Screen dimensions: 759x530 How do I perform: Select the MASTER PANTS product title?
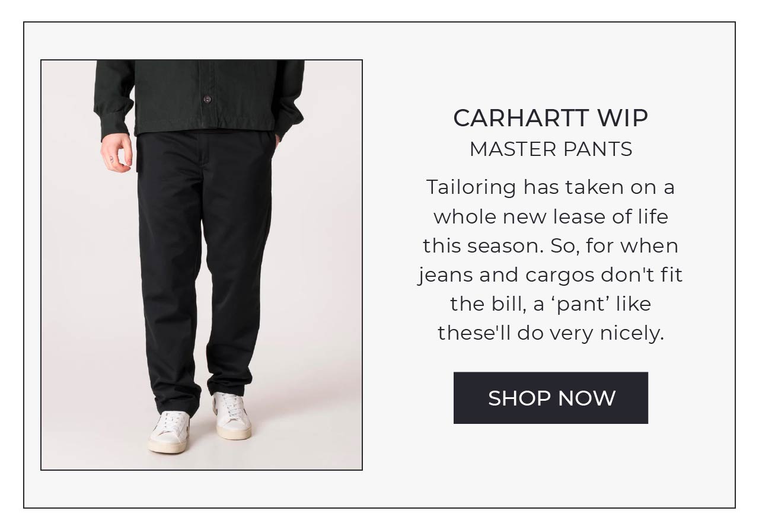coord(550,149)
